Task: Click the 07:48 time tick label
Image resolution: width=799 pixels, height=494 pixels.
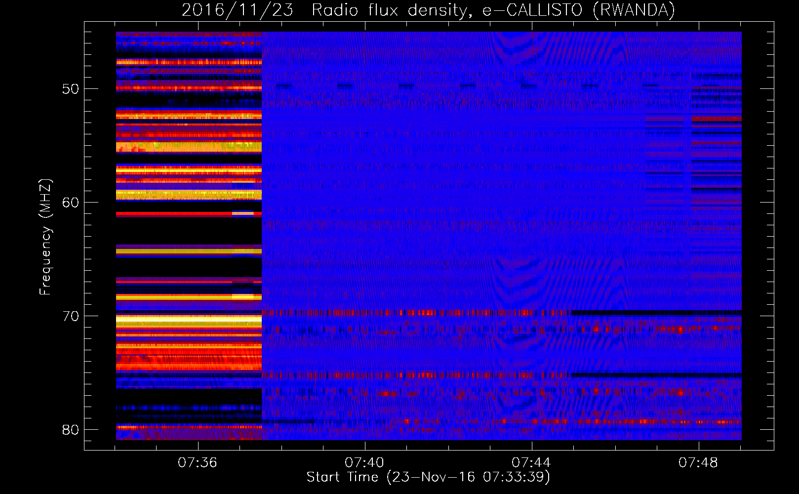Action: click(x=698, y=463)
